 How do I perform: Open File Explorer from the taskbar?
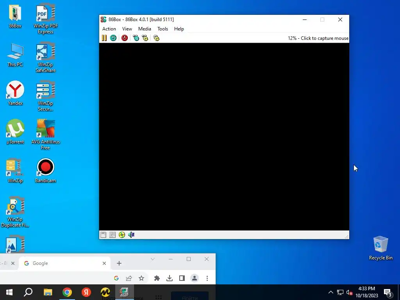pos(48,292)
